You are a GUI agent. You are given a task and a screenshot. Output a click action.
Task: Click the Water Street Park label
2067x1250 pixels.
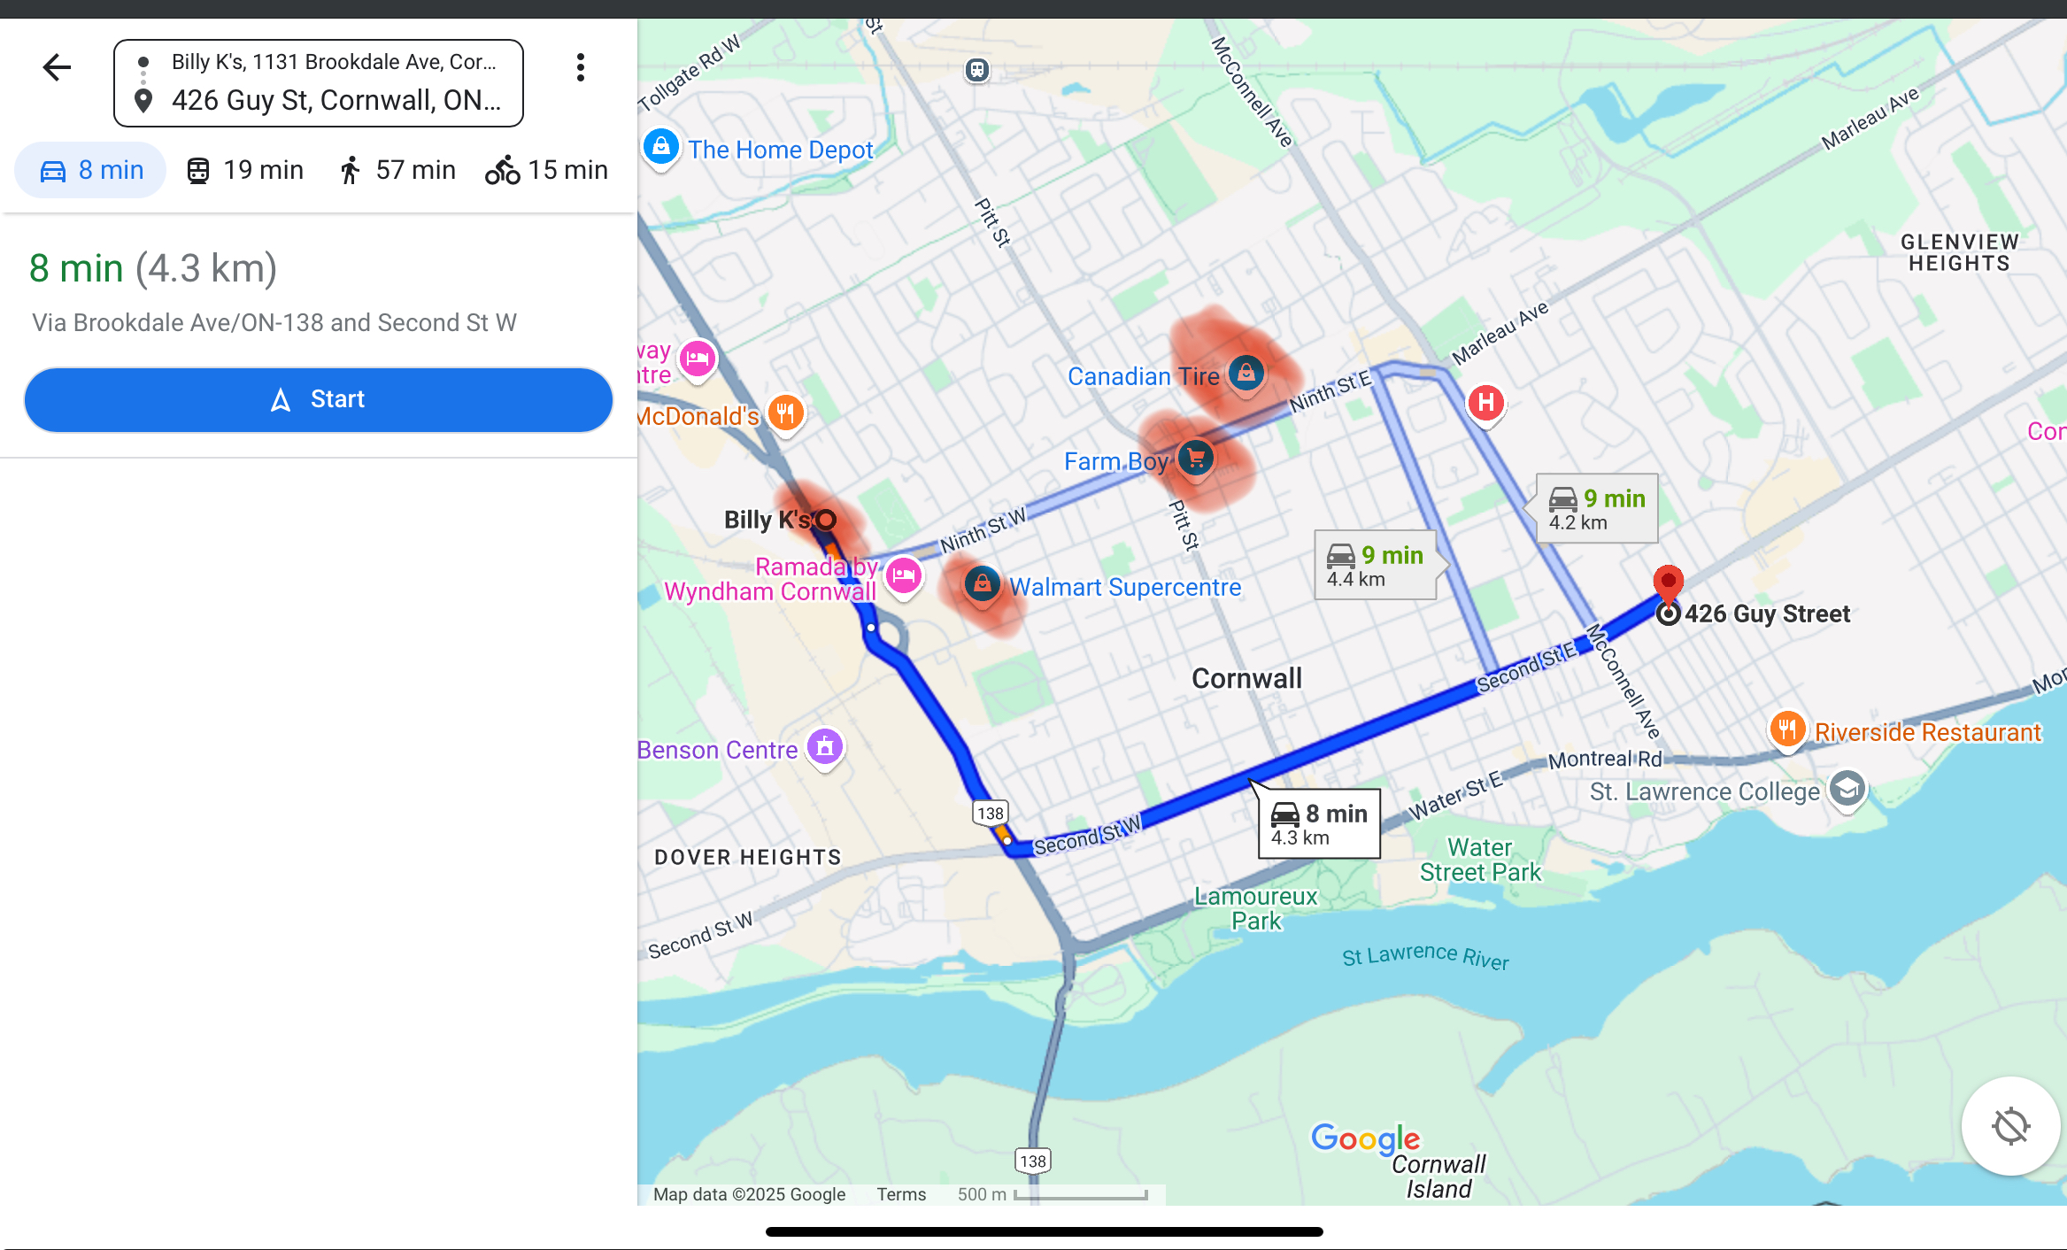coord(1480,860)
